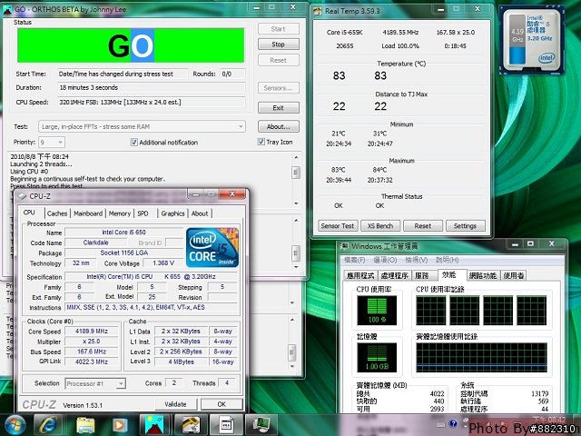Toggle Additional notification checkbox in ORTHOS
The width and height of the screenshot is (581, 436).
point(133,142)
